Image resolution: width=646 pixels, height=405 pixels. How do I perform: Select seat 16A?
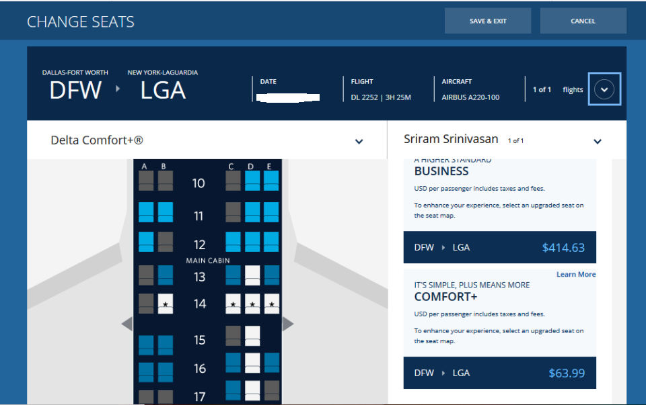[x=146, y=372]
